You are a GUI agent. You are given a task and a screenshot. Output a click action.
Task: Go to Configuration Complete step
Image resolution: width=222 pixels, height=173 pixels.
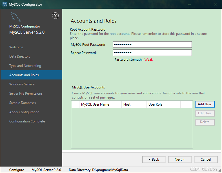[27, 121]
